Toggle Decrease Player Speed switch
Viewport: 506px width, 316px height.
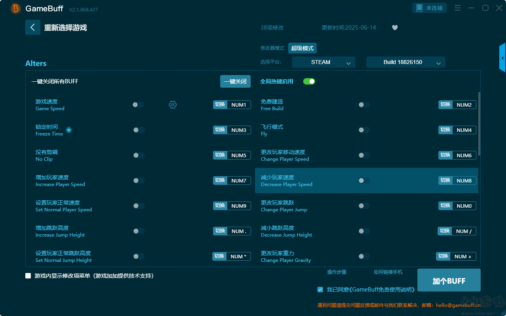[364, 181]
